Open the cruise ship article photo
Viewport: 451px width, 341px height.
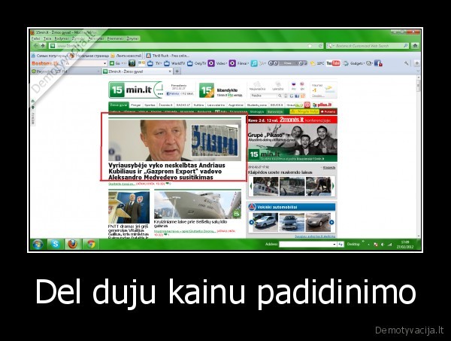(198, 205)
